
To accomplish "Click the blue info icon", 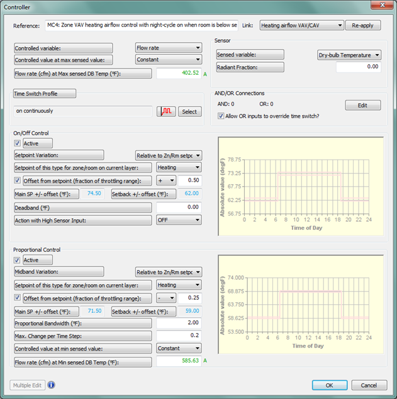I will (52, 385).
